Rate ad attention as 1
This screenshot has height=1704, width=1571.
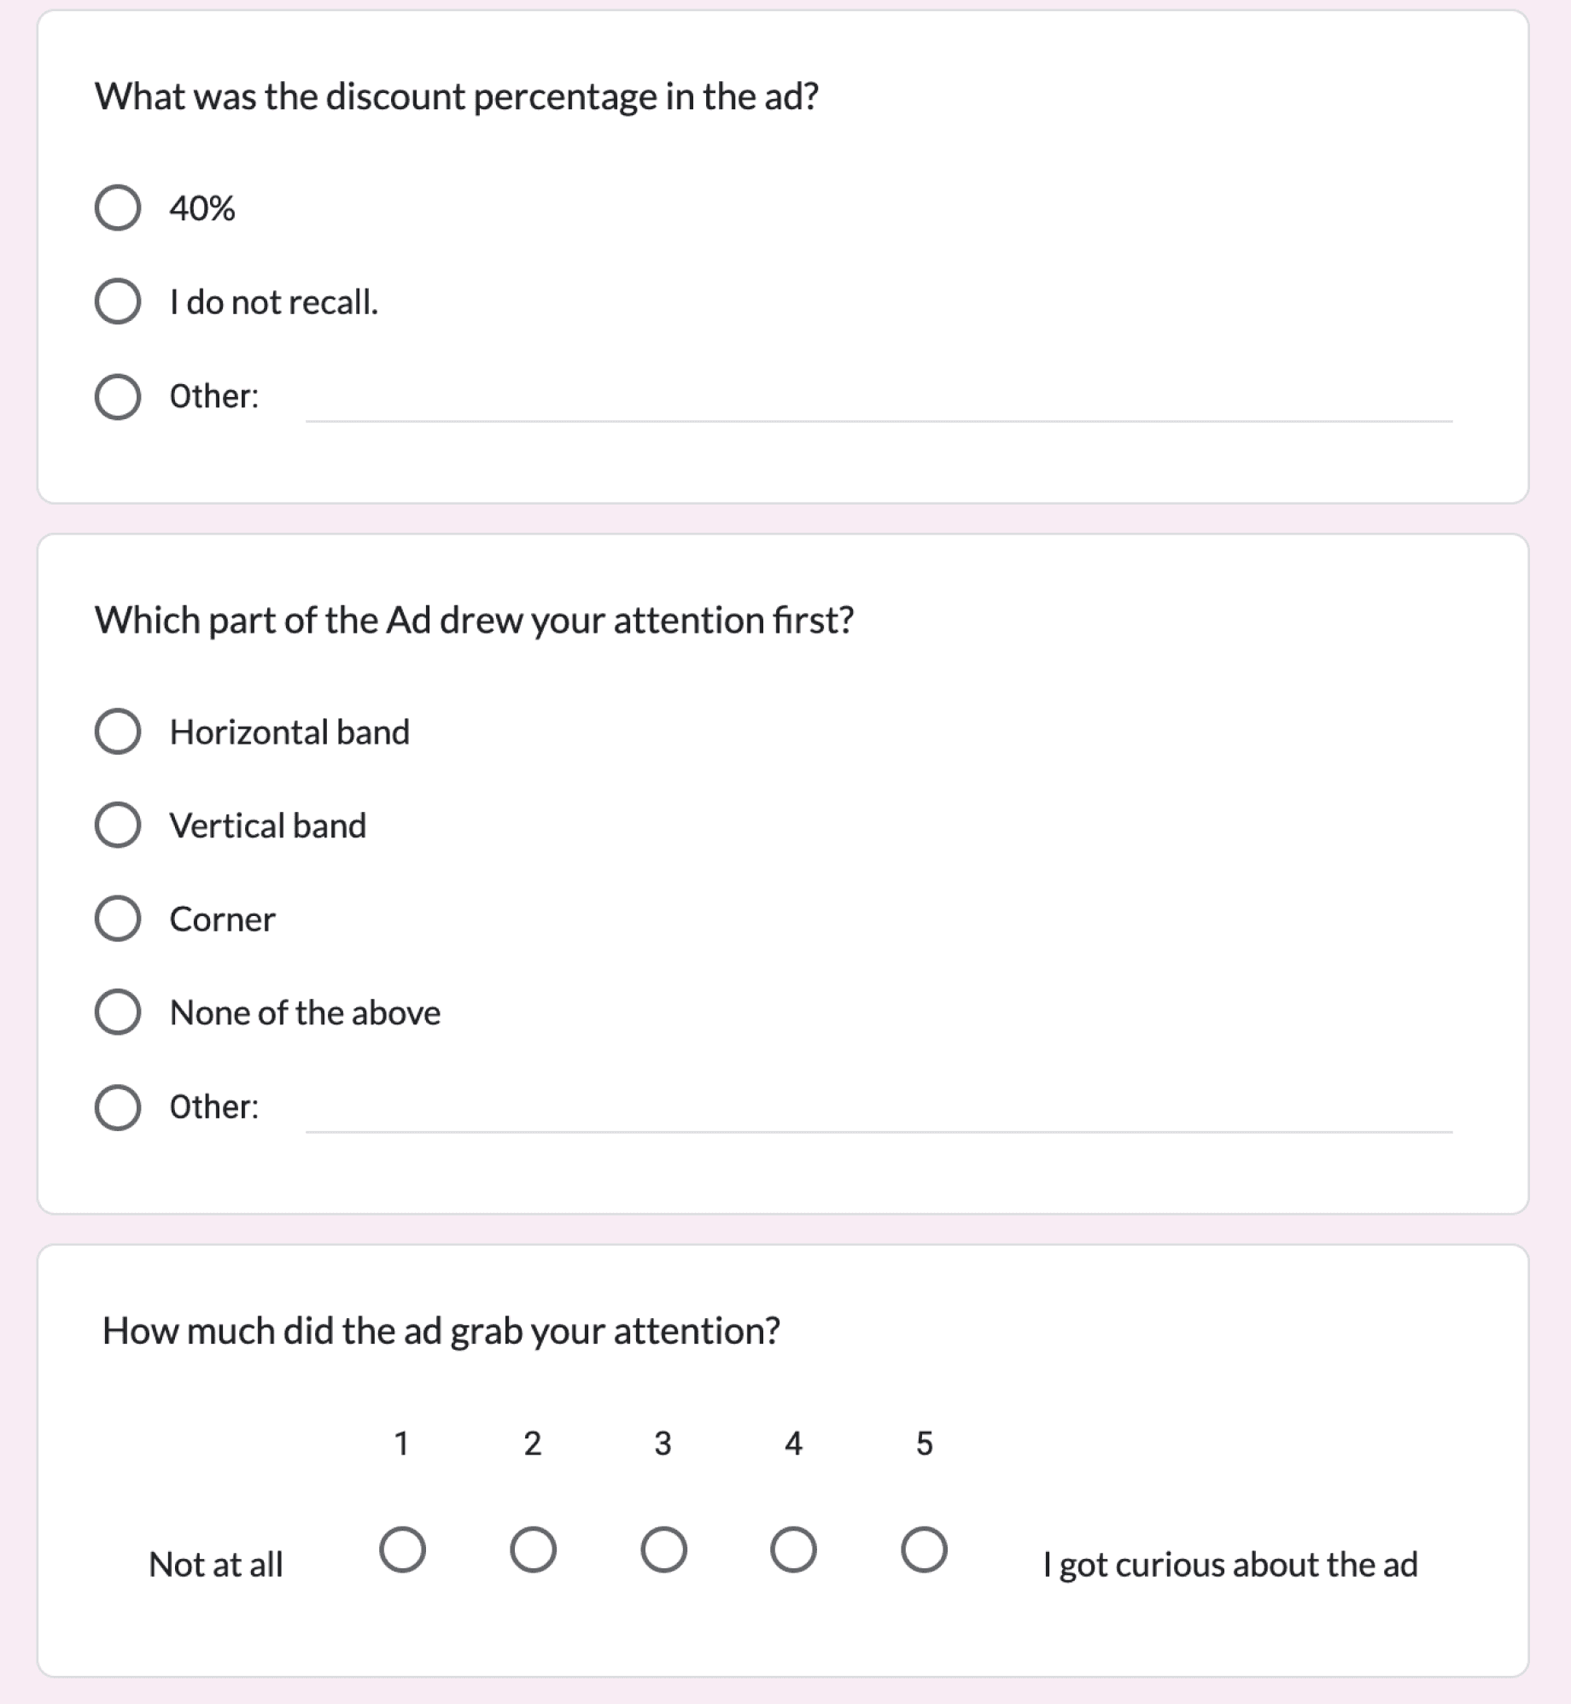tap(402, 1549)
